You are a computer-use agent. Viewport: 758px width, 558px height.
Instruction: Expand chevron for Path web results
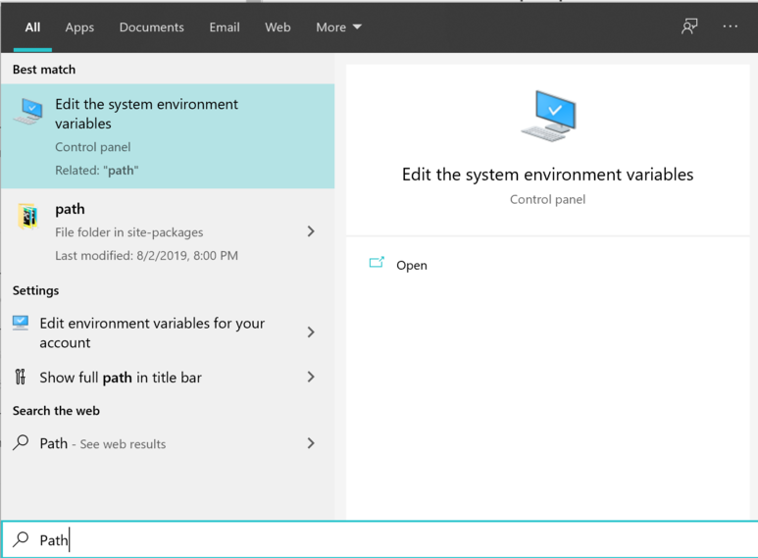point(311,443)
